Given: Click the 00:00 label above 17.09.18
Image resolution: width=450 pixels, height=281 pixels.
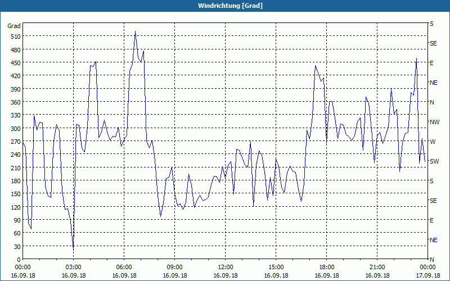Looking at the screenshot, I should (427, 268).
